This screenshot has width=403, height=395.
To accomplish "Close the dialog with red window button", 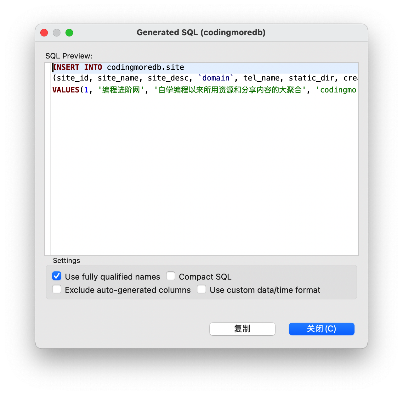I will [44, 33].
